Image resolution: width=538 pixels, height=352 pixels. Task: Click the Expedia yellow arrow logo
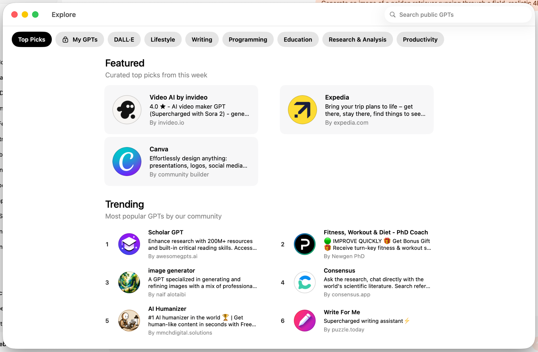(302, 110)
